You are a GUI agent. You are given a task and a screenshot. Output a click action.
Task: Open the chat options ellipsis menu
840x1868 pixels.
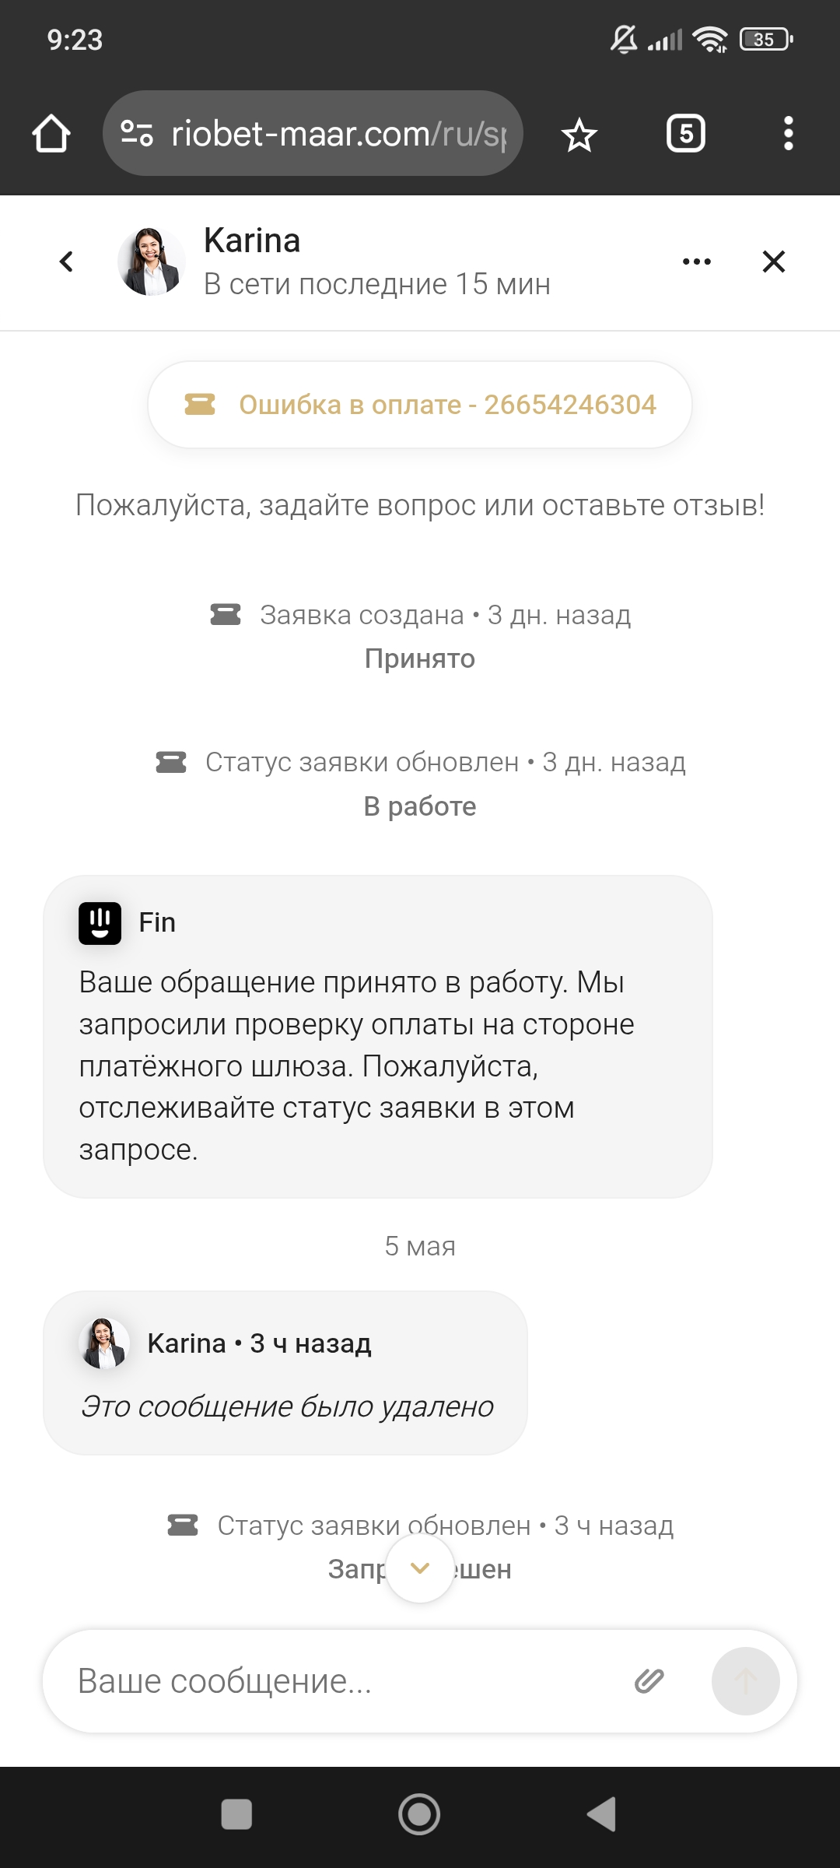tap(696, 262)
